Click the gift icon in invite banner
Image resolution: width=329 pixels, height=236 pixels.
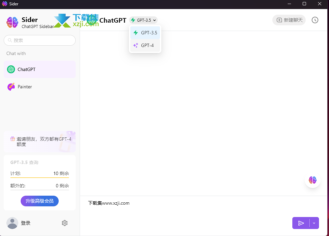pyautogui.click(x=13, y=139)
